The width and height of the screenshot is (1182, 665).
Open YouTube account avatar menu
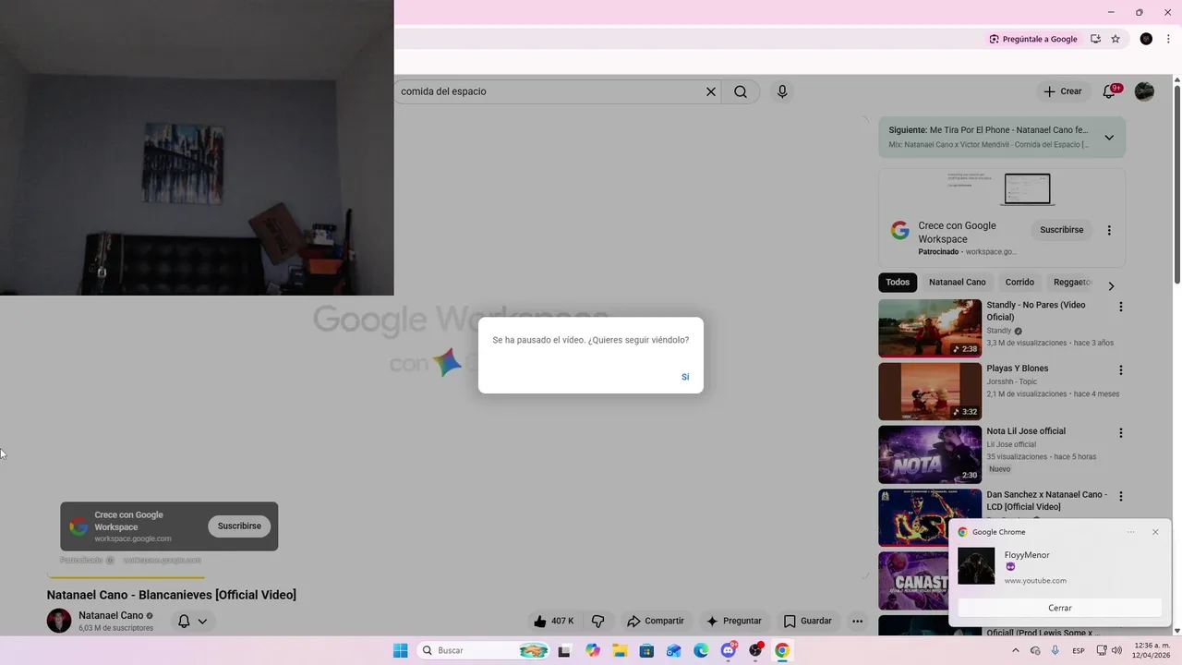coord(1144,91)
